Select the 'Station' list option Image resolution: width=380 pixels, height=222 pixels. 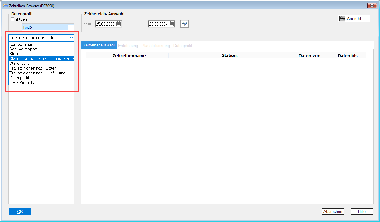(x=16, y=54)
